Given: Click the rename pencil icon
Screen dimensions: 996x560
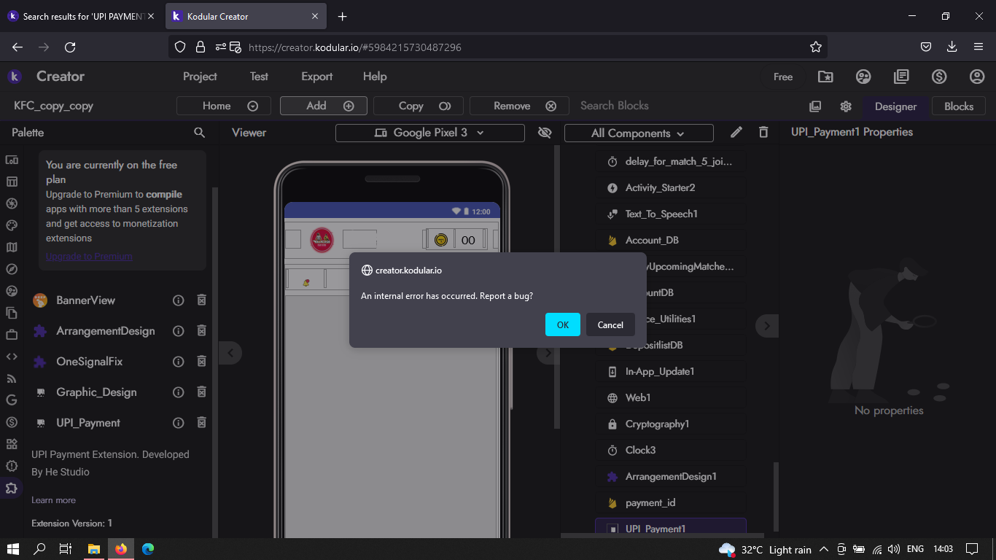Looking at the screenshot, I should coord(736,132).
